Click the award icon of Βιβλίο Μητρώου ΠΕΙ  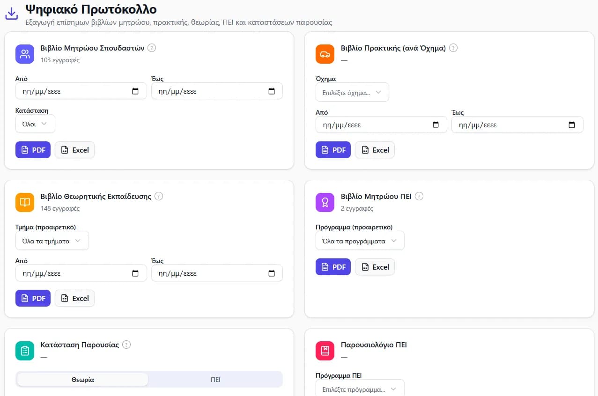[x=325, y=202]
